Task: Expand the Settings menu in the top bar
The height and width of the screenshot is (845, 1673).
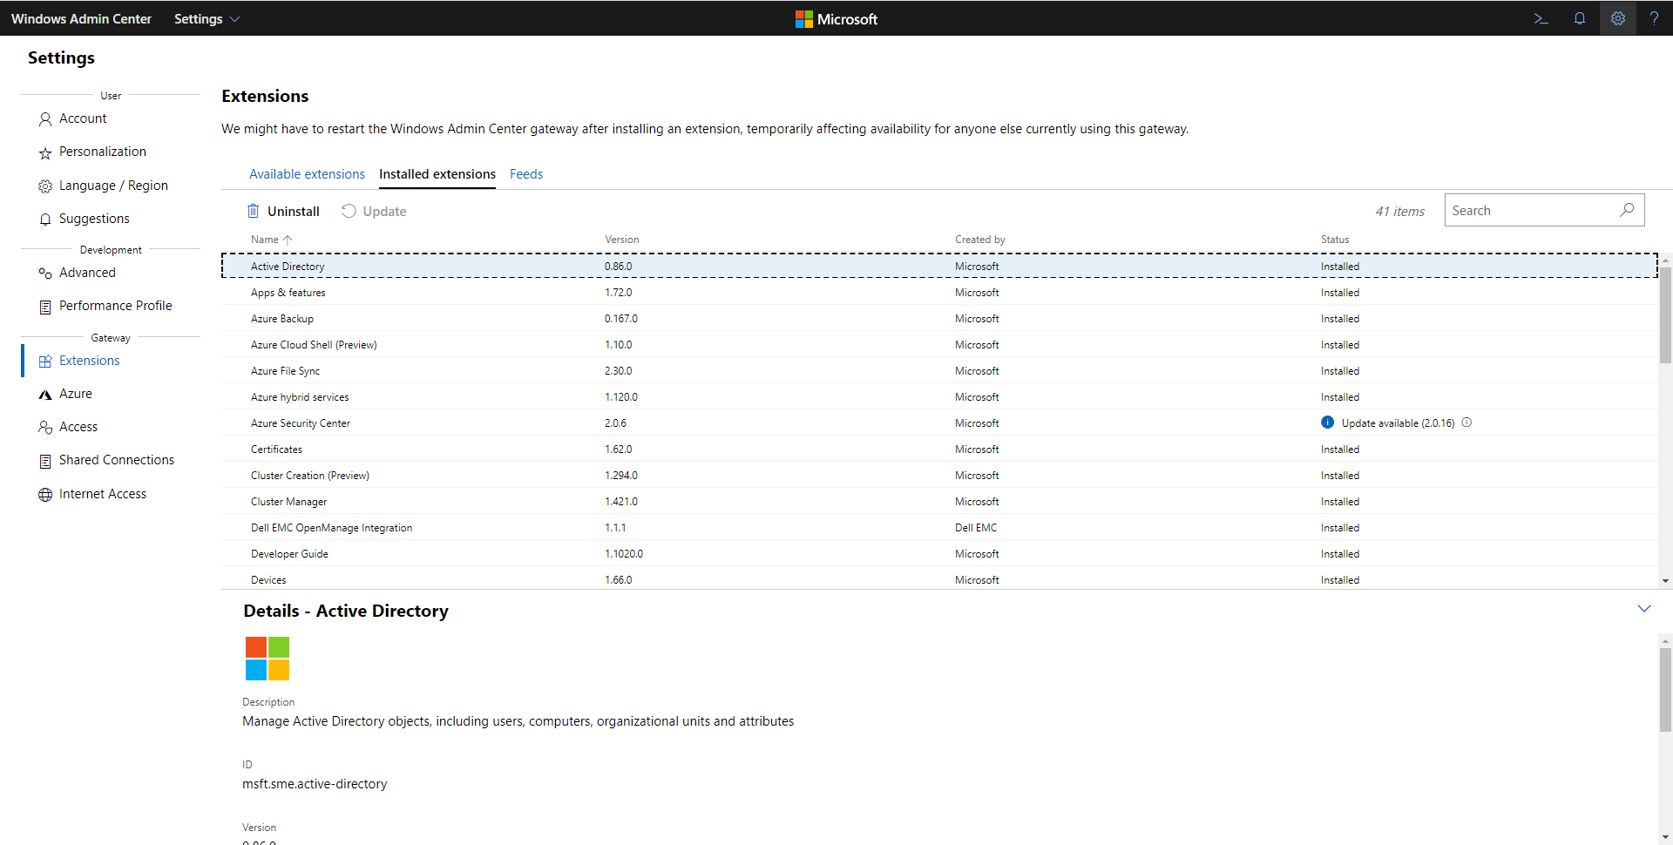Action: [x=206, y=18]
